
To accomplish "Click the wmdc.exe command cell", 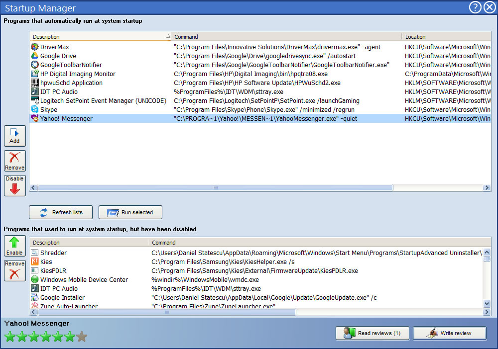I will click(205, 279).
